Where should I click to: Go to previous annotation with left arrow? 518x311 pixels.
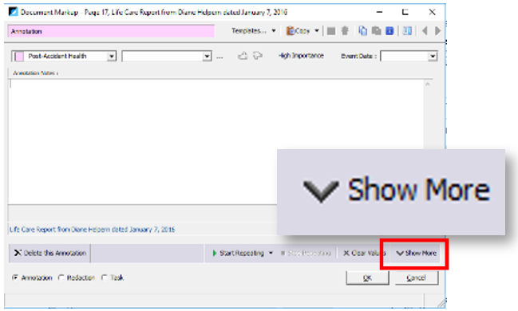click(425, 31)
